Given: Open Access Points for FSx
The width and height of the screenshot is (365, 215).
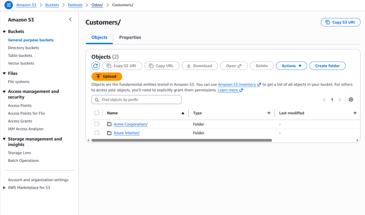Looking at the screenshot, I should click(26, 113).
